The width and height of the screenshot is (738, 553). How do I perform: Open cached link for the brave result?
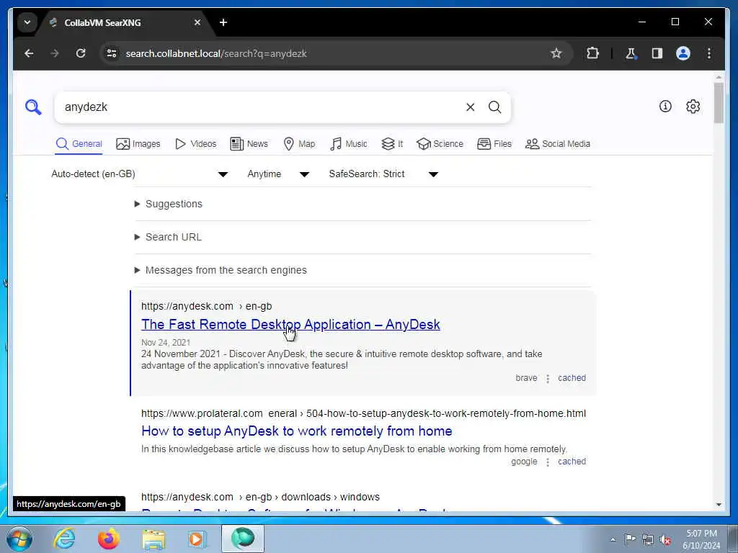[x=572, y=378]
